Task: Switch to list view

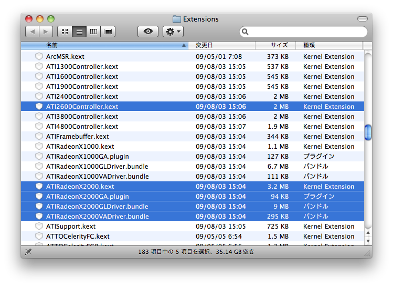Action: click(79, 32)
